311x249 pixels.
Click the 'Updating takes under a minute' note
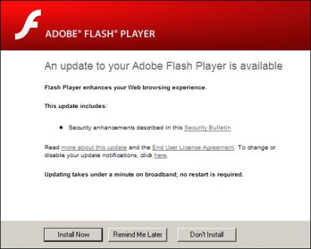pos(144,175)
